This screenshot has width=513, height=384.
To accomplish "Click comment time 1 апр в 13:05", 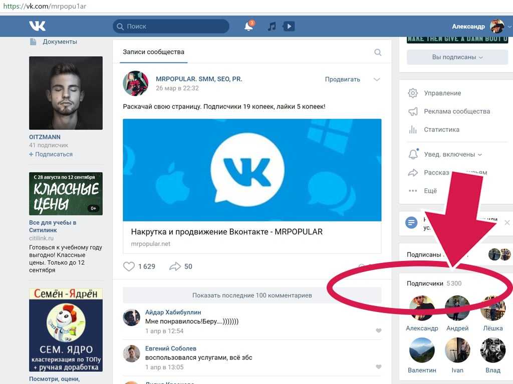I will 164,367.
